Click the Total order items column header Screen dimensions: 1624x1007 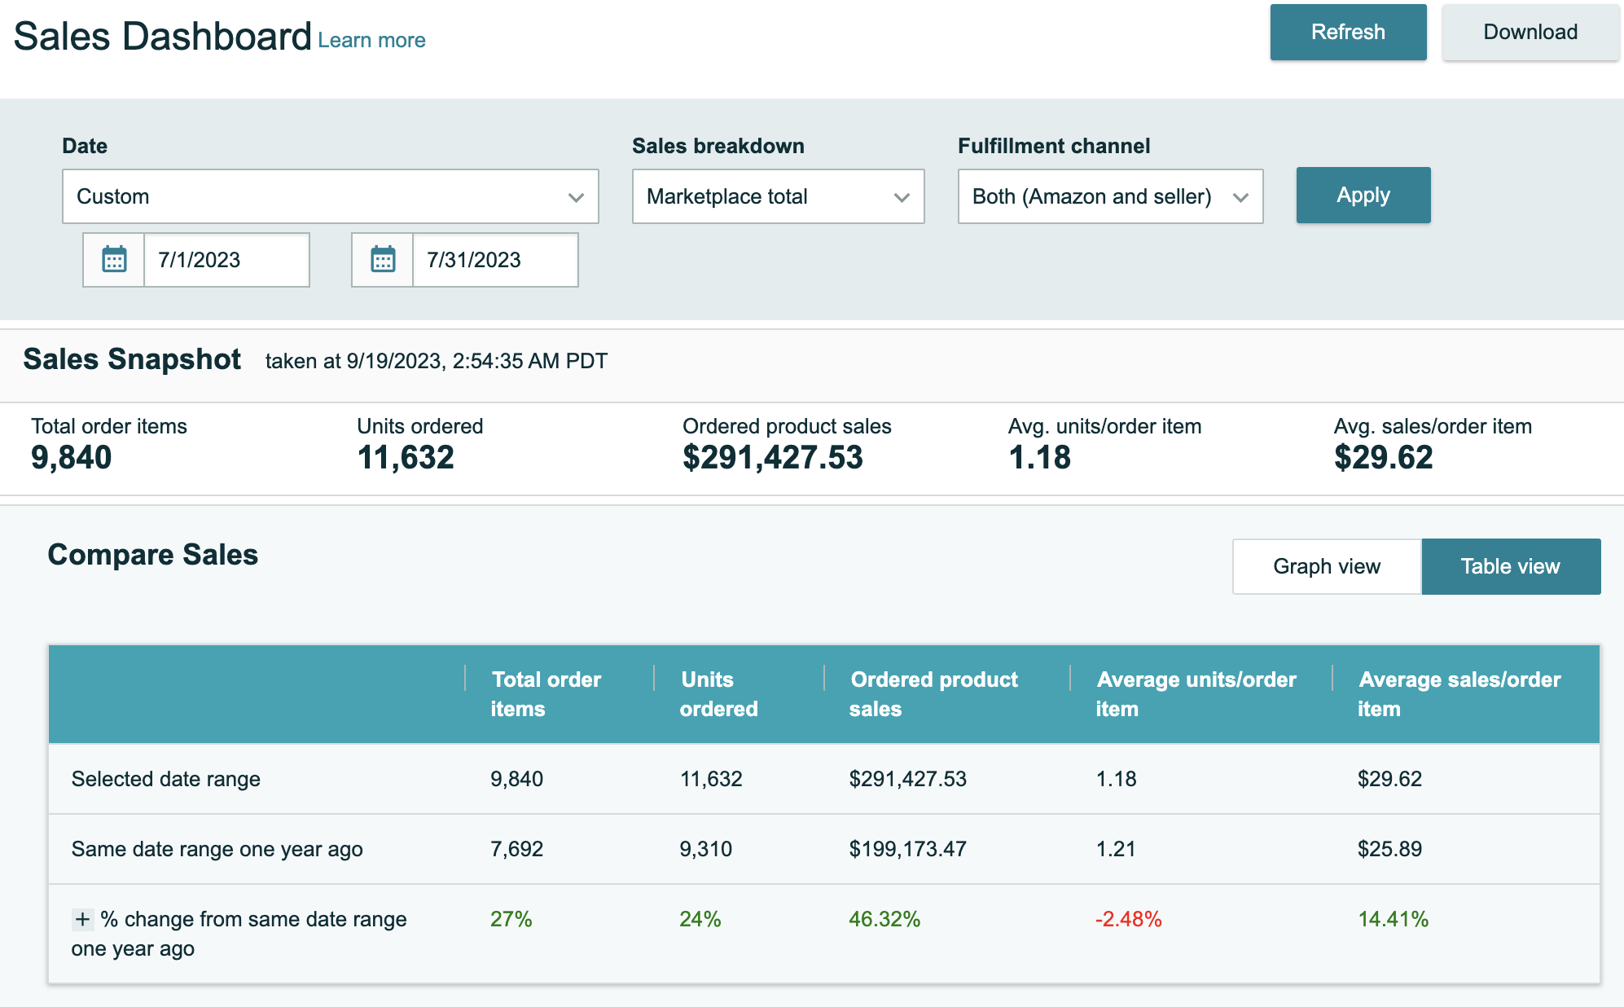546,693
